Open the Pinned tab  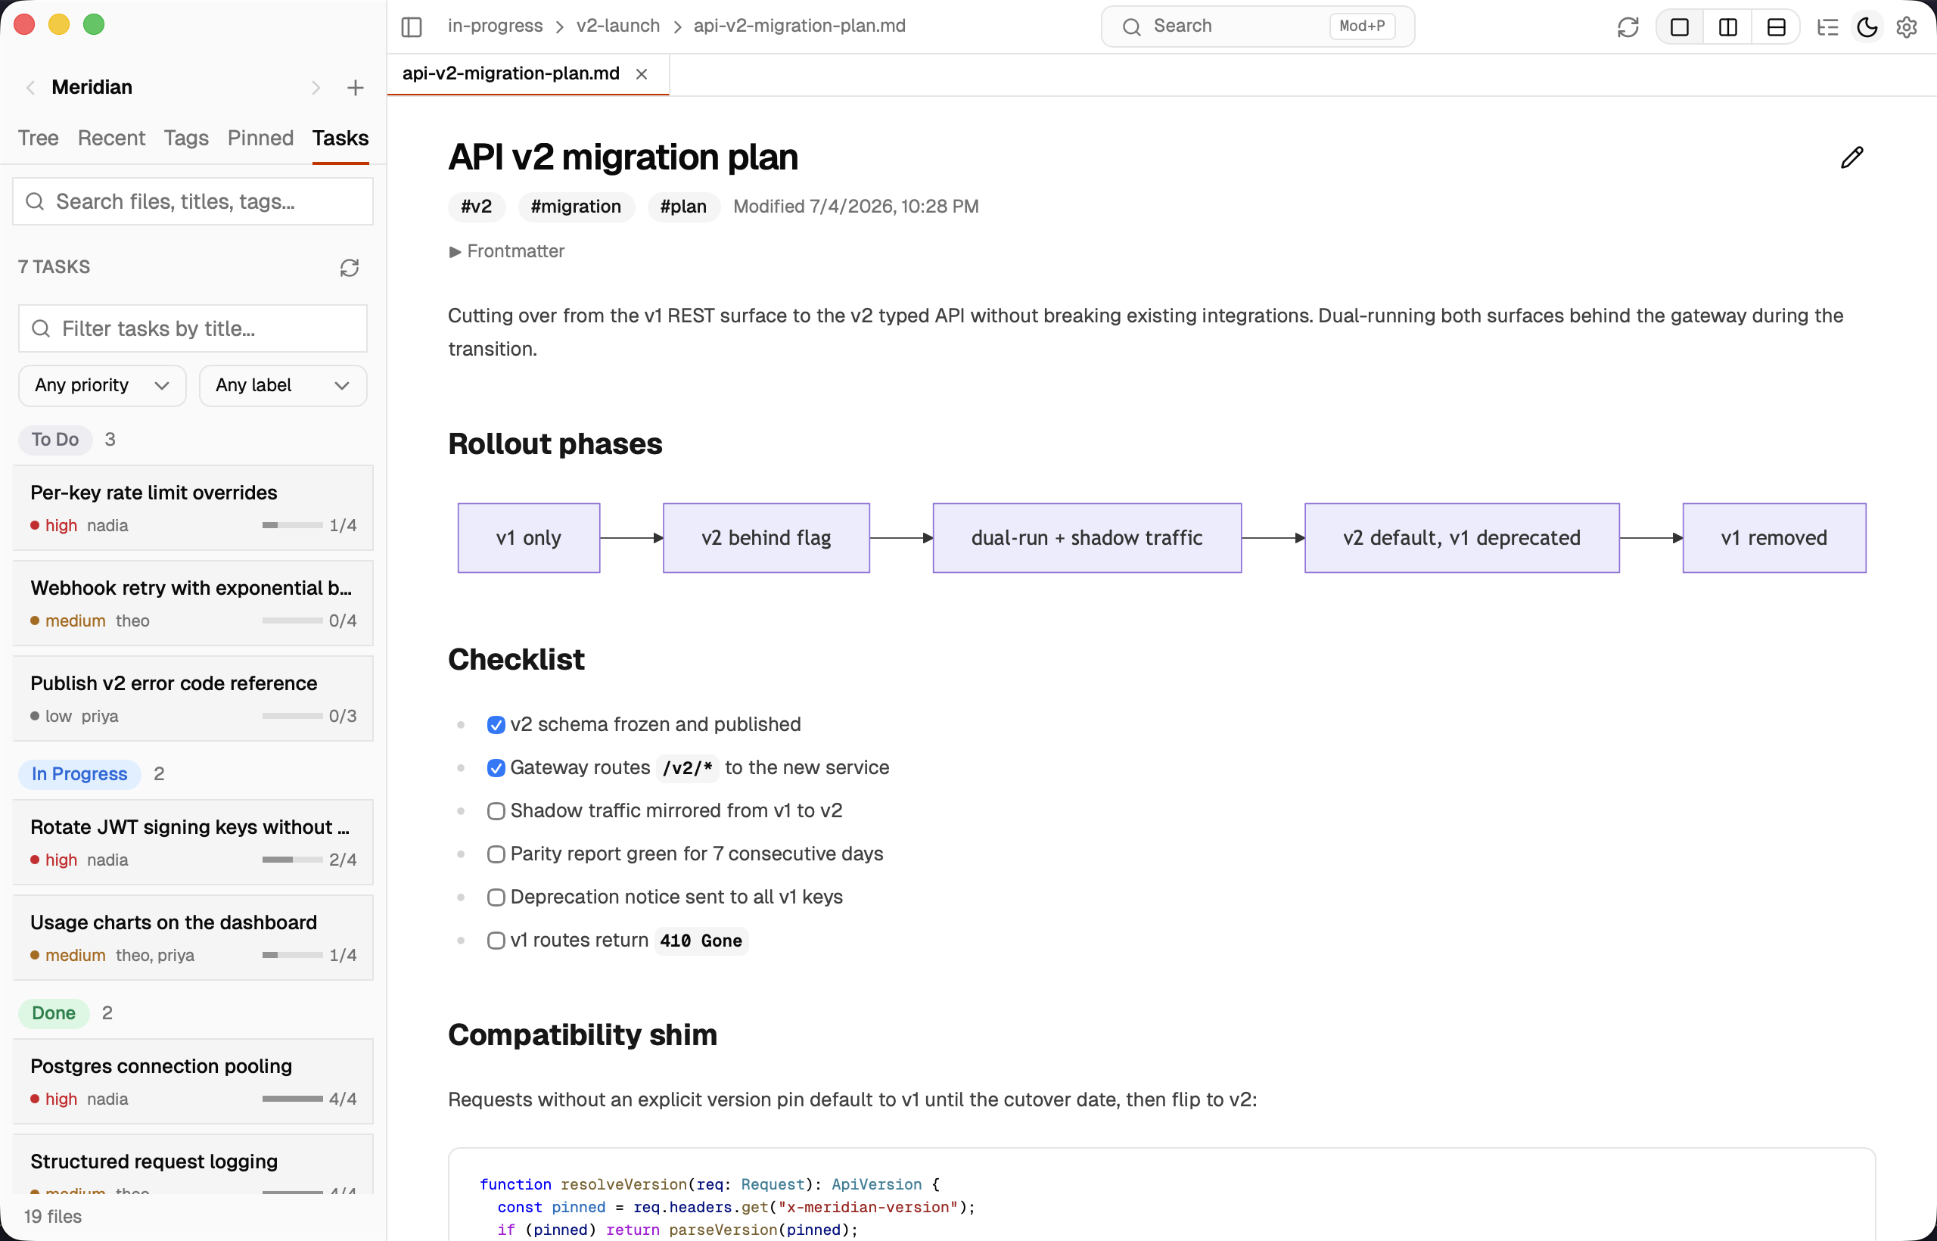pos(260,138)
